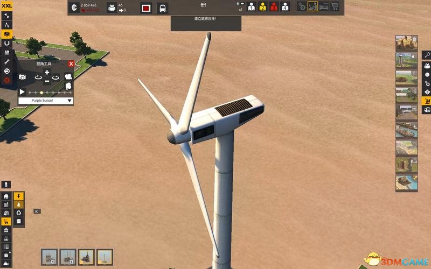
Task: Choose the first locked power plant thumbnail
Action: click(x=50, y=257)
